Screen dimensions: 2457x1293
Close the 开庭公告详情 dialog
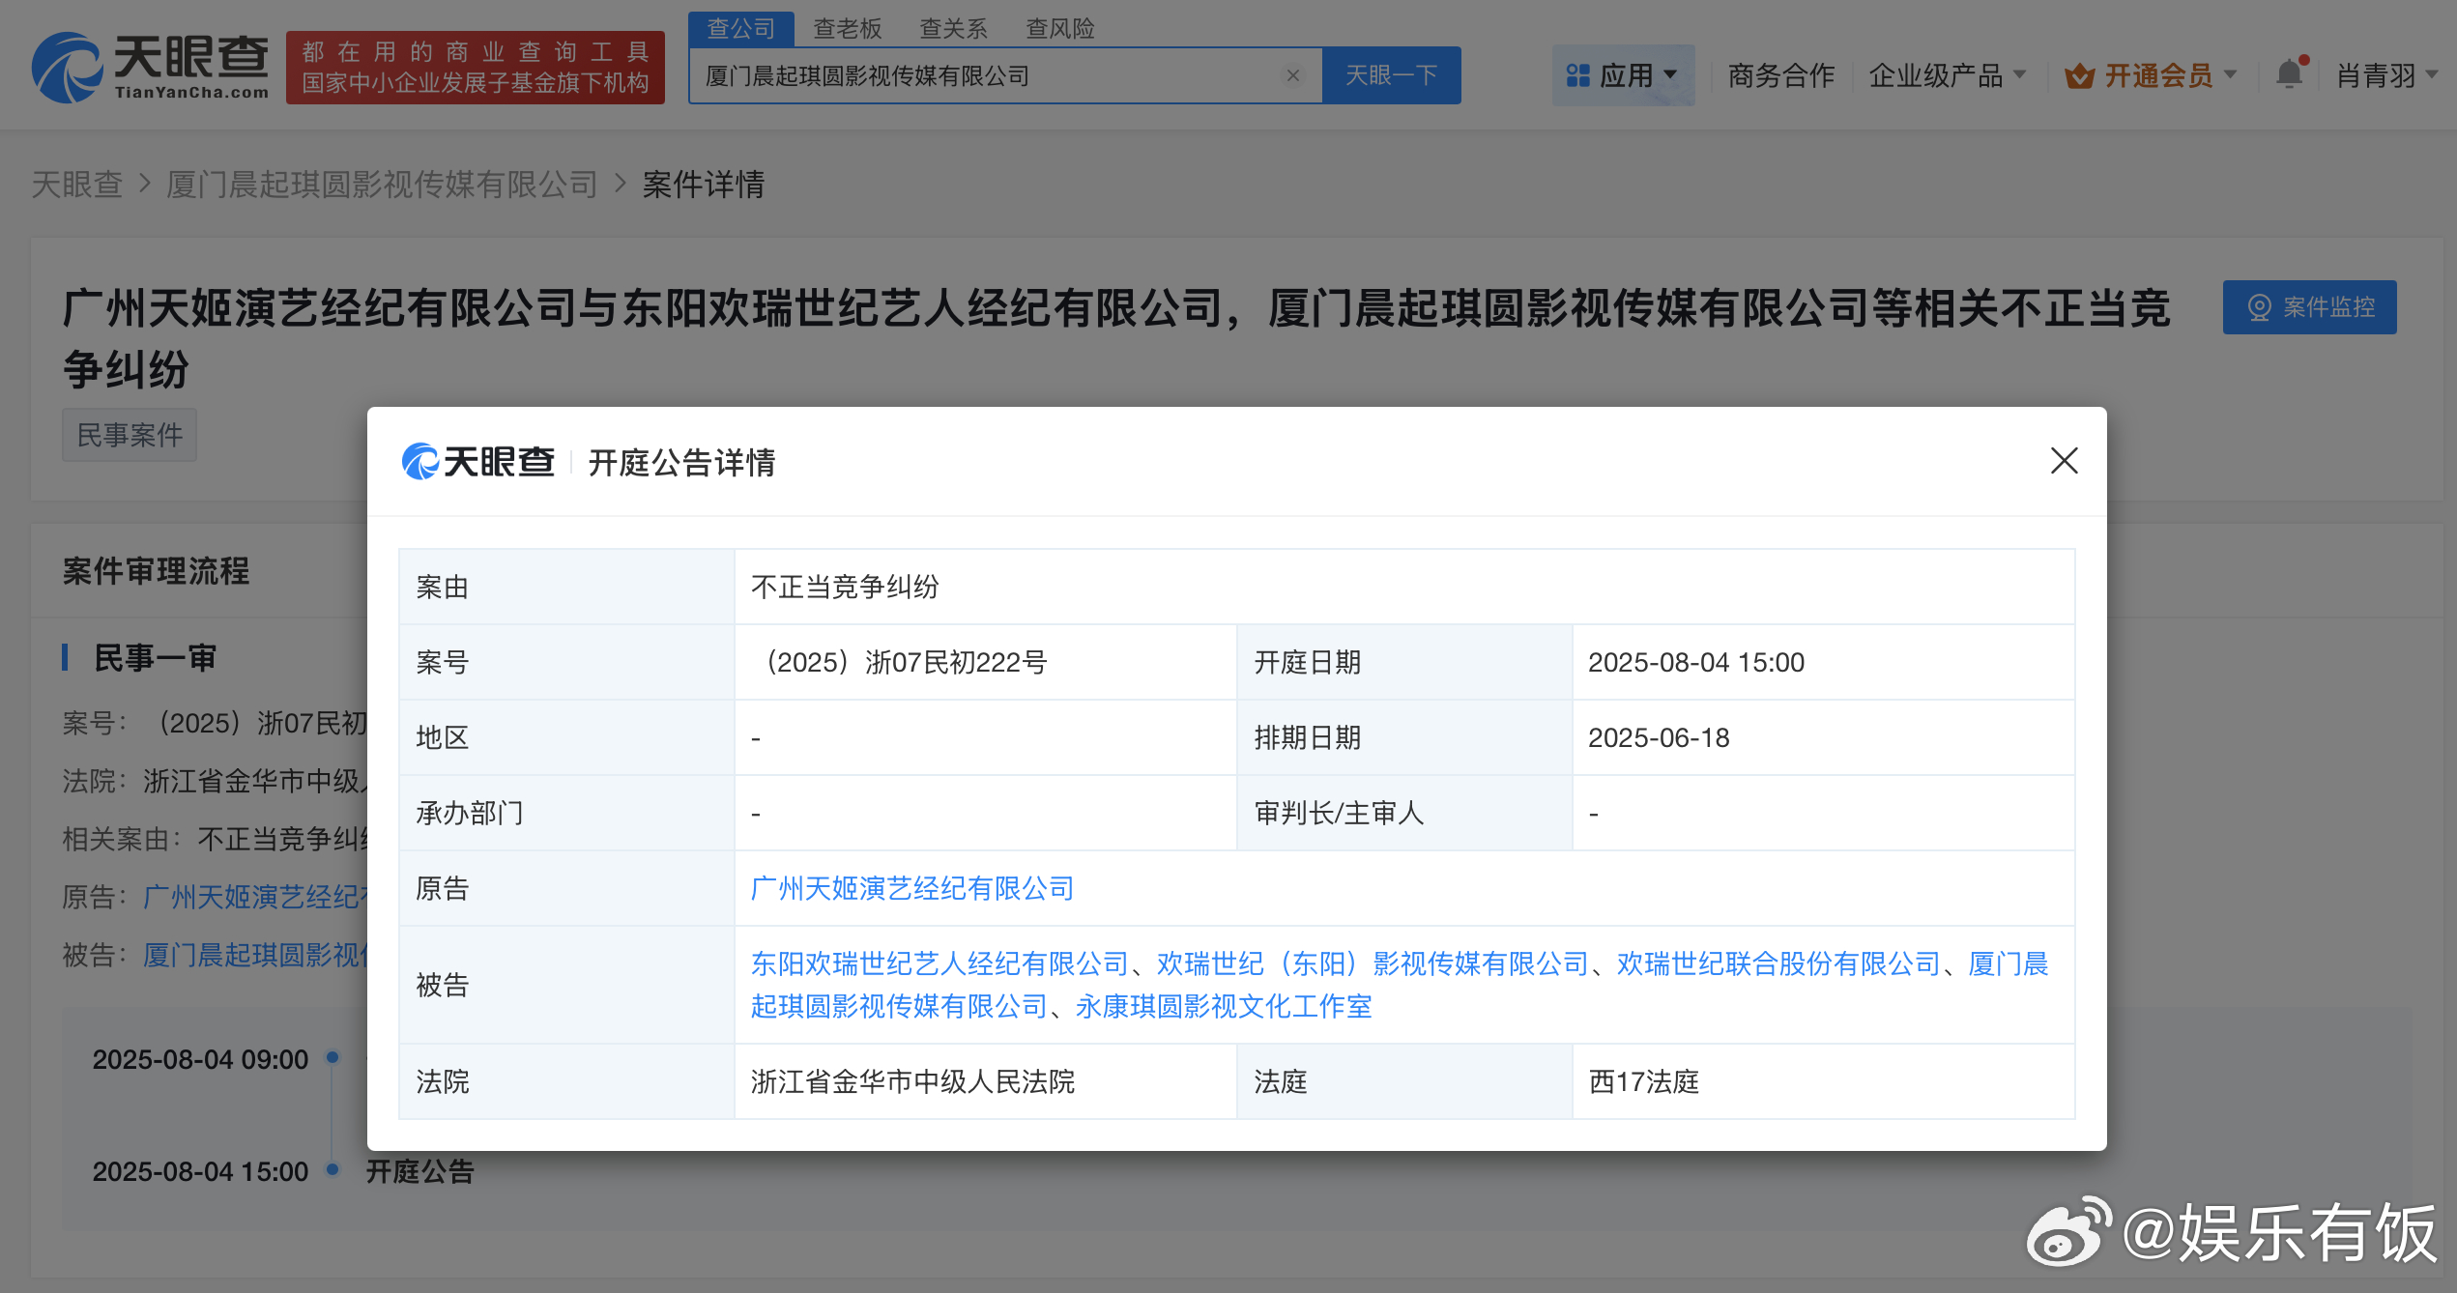tap(2064, 461)
